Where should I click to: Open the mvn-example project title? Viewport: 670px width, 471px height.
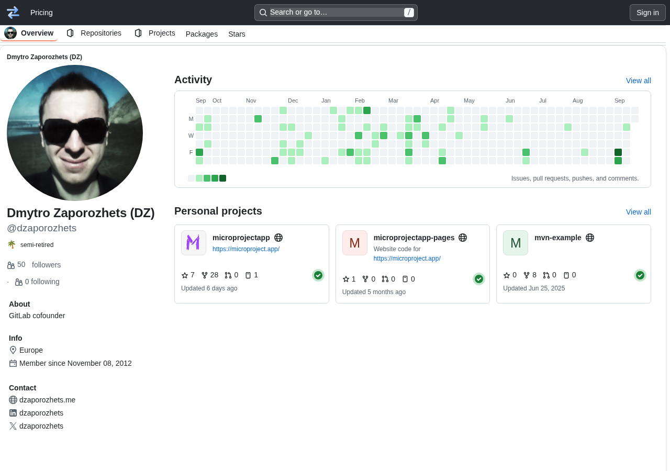pos(558,238)
